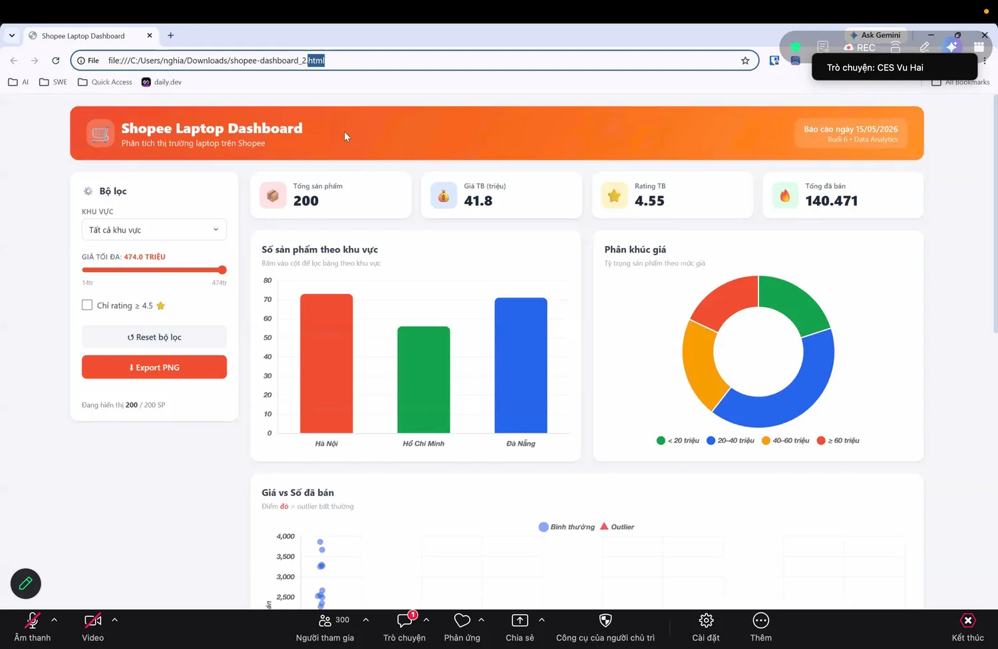998x649 pixels.
Task: Enable the Chỉ rating ≥ 4.5 checkbox
Action: (x=87, y=305)
